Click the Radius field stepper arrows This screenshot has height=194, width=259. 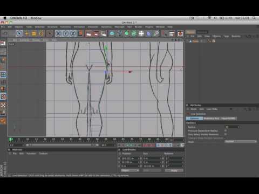239,127
